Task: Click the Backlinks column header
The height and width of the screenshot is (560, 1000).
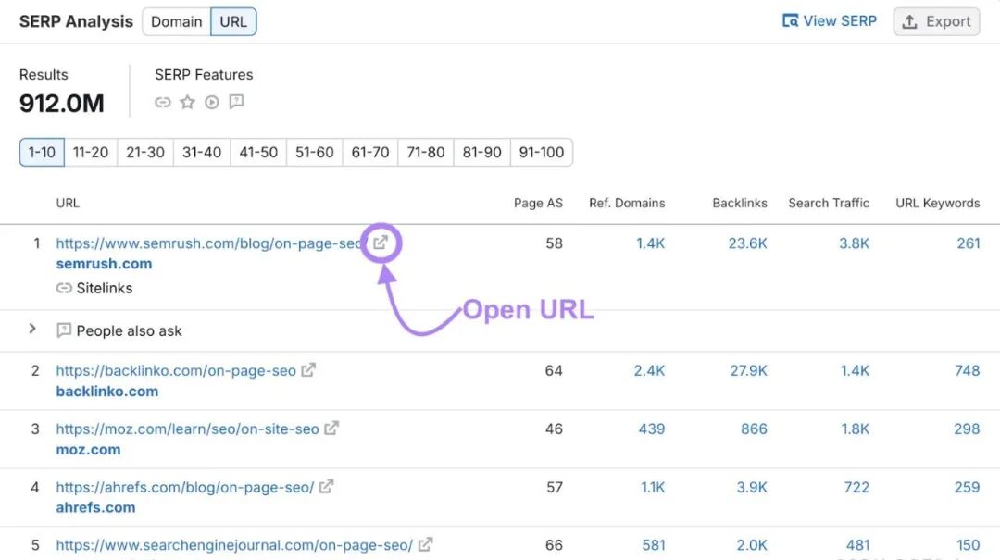Action: point(740,203)
